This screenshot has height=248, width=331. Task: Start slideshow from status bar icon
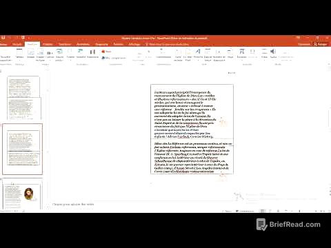click(286, 211)
